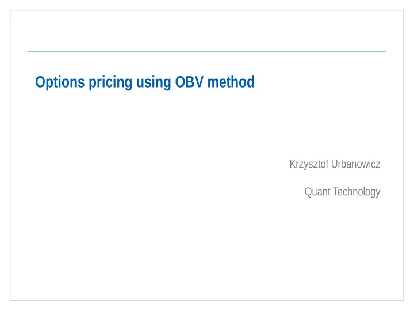Select the 'OBV' acronym in the title

[x=189, y=82]
